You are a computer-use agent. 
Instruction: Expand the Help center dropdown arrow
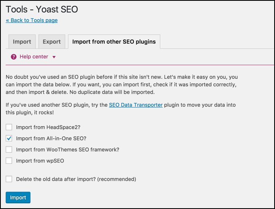(x=54, y=57)
